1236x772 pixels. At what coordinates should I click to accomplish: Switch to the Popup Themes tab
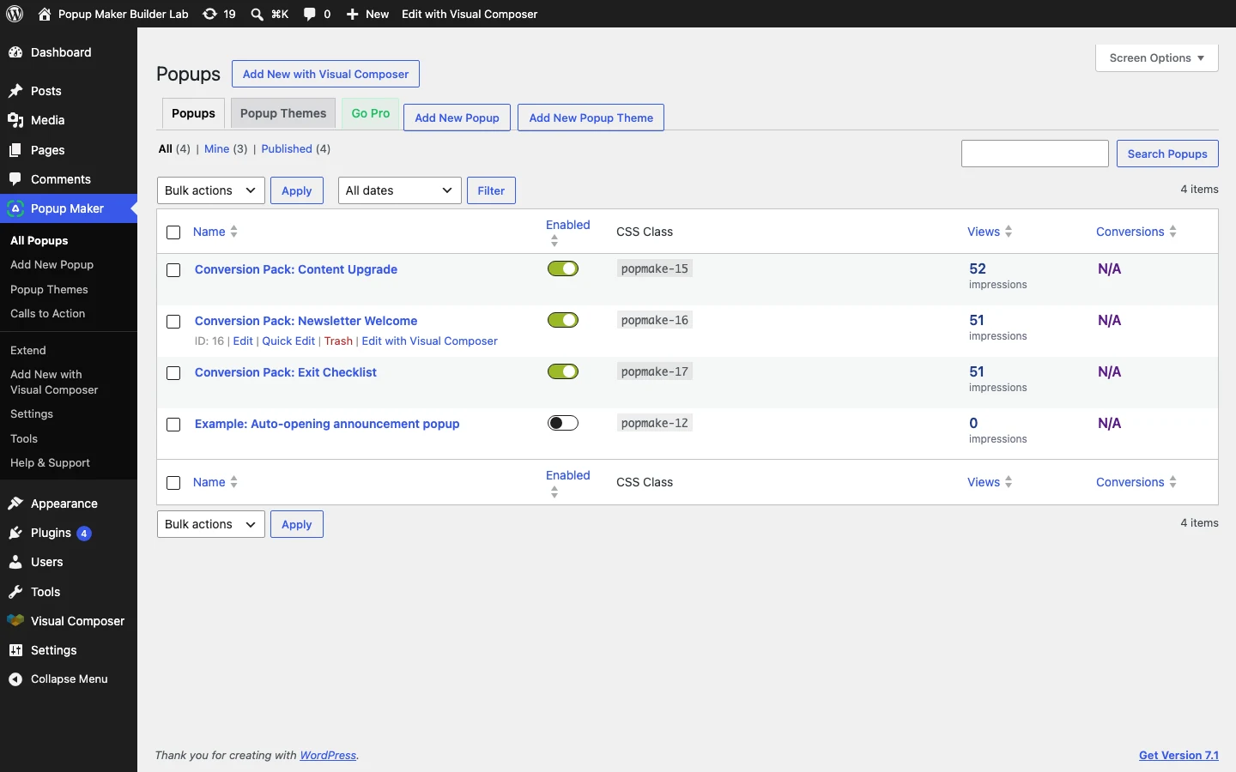283,113
